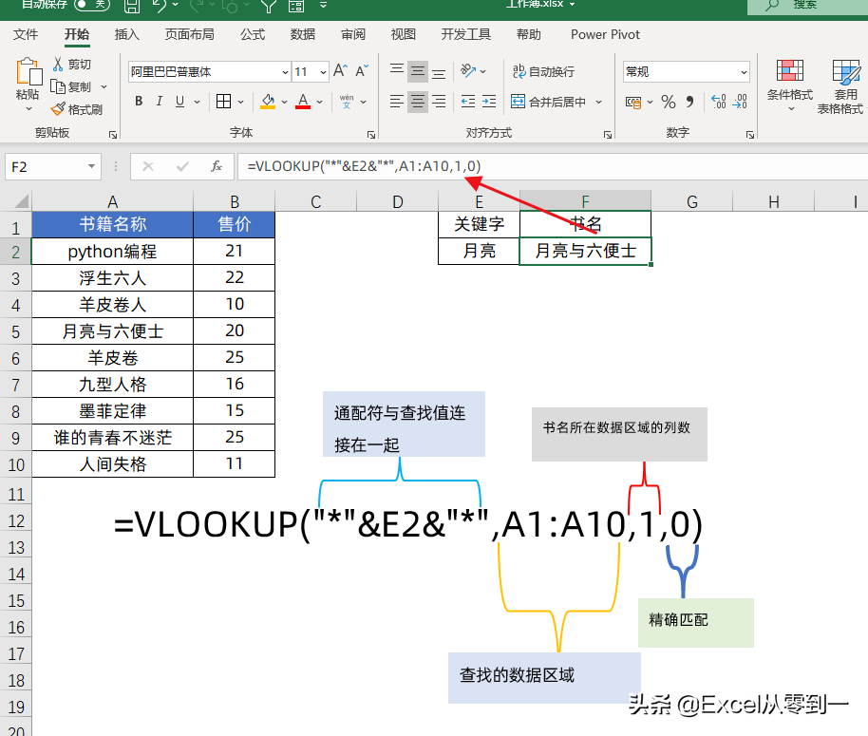Increase font size with the A^ icon
The image size is (868, 736).
click(338, 71)
